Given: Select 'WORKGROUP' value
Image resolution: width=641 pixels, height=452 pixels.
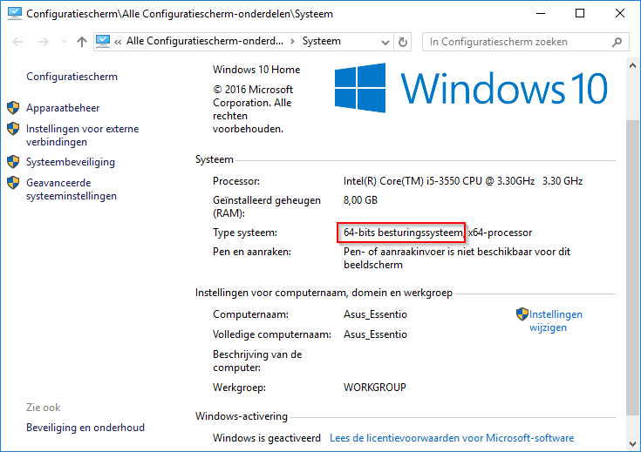Looking at the screenshot, I should 375,387.
